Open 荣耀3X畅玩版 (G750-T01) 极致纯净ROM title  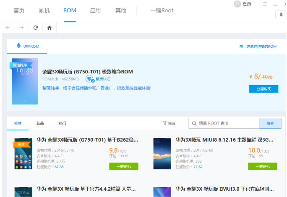88,72
